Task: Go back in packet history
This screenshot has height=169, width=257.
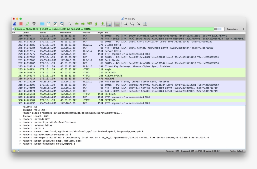Action: 76,24
